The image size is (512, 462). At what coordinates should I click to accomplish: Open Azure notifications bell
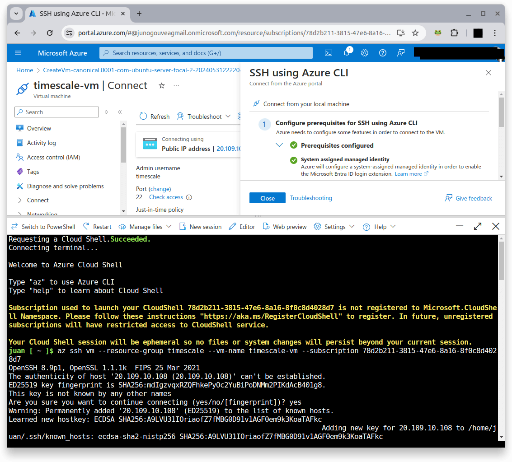pyautogui.click(x=347, y=53)
